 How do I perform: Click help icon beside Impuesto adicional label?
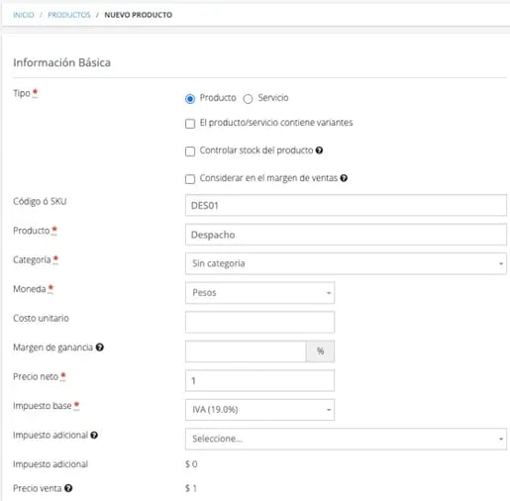(94, 435)
